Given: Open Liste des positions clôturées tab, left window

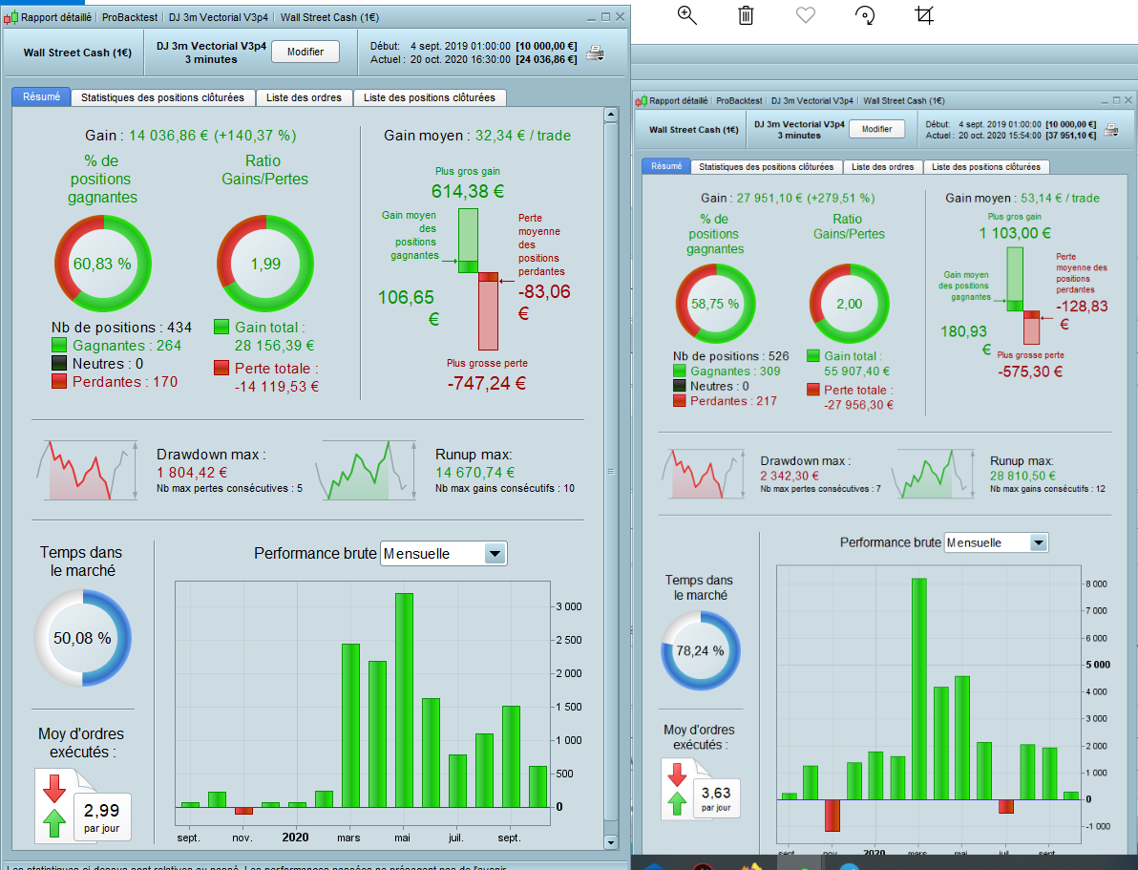Looking at the screenshot, I should click(430, 97).
